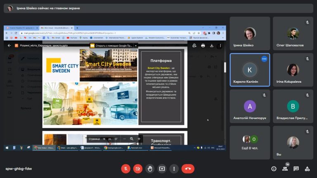Screen dimensions: 317x178
Task: Click Smart City Sweden slide image
Action: pos(108,65)
